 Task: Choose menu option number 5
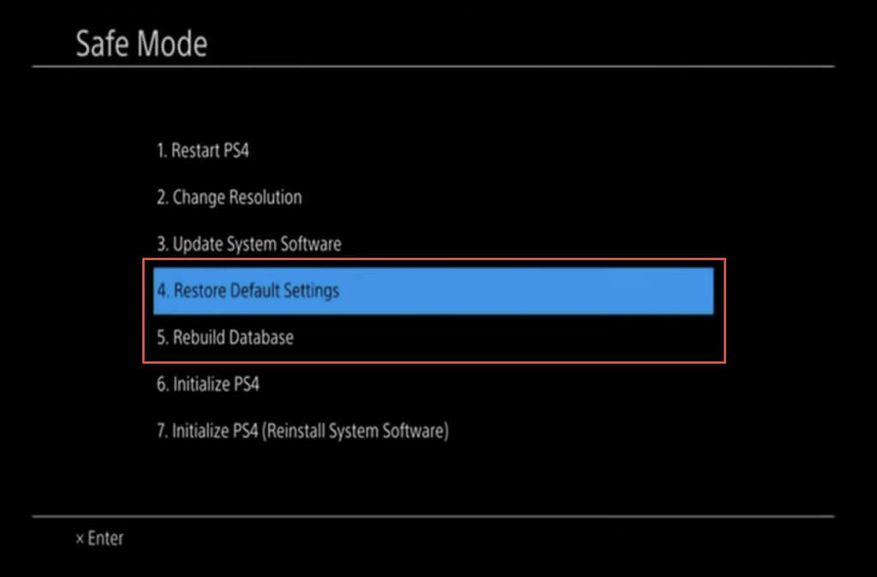tap(224, 337)
